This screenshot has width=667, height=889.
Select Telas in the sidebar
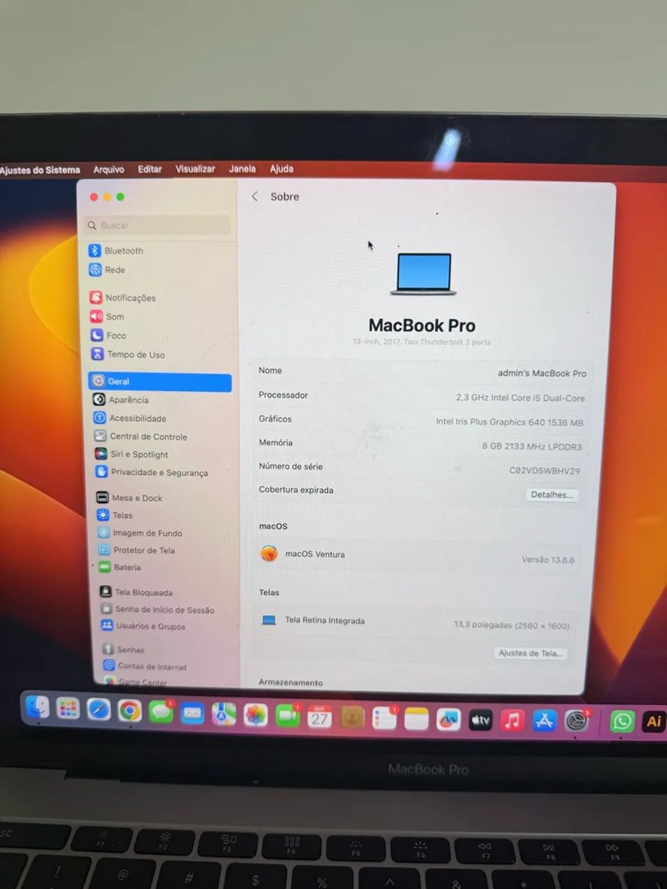(115, 515)
